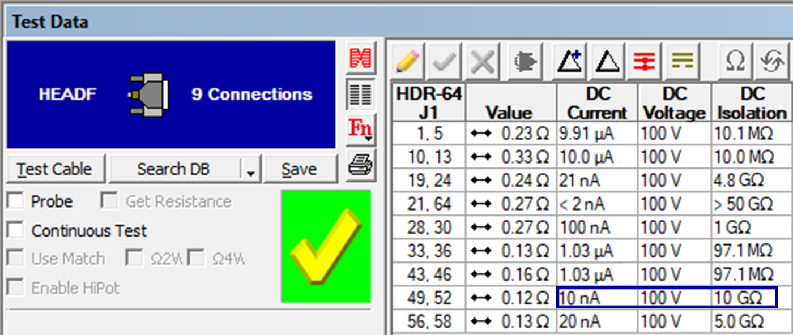
Task: Click Save to store test data
Action: point(301,168)
